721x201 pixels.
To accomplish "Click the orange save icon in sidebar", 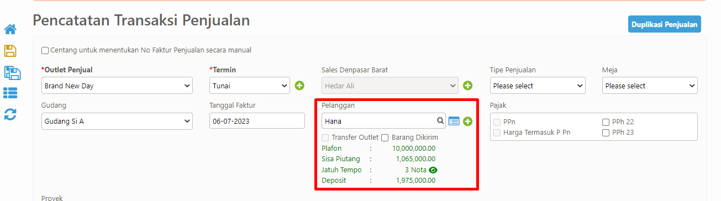I will (10, 51).
